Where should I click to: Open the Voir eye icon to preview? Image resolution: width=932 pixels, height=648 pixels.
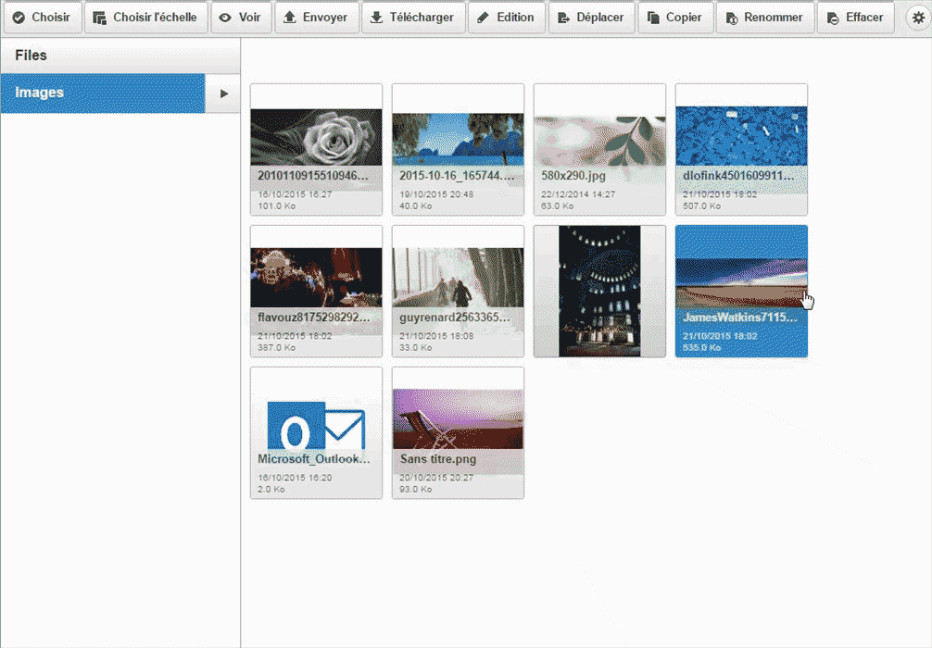click(x=226, y=17)
